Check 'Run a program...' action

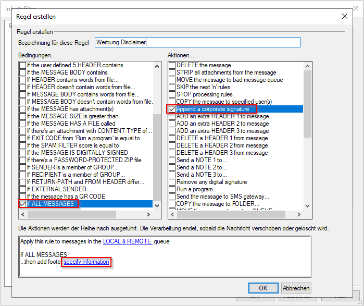[172, 189]
